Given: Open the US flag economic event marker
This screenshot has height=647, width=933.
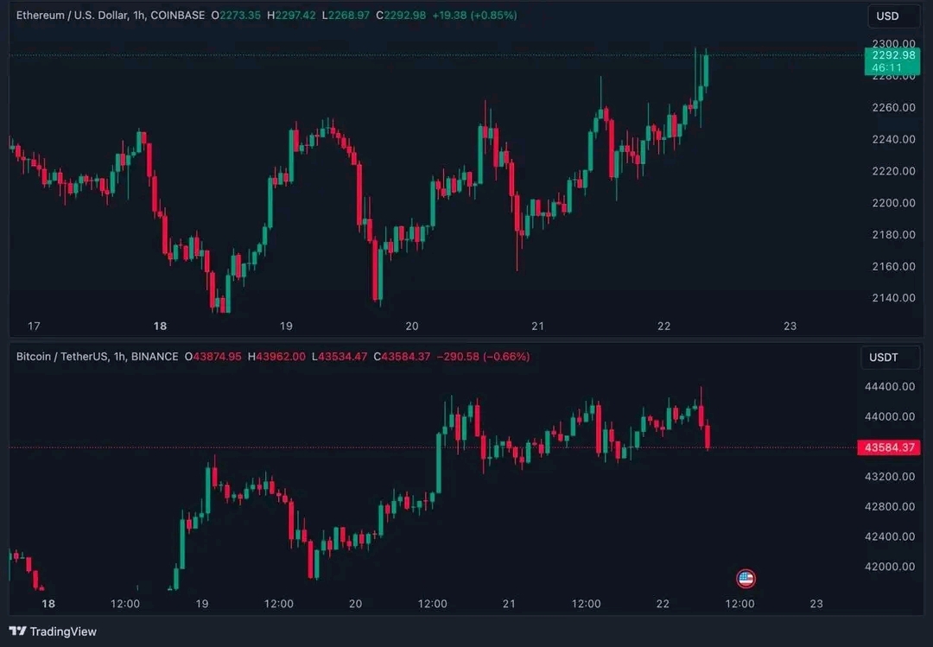Looking at the screenshot, I should [x=746, y=579].
